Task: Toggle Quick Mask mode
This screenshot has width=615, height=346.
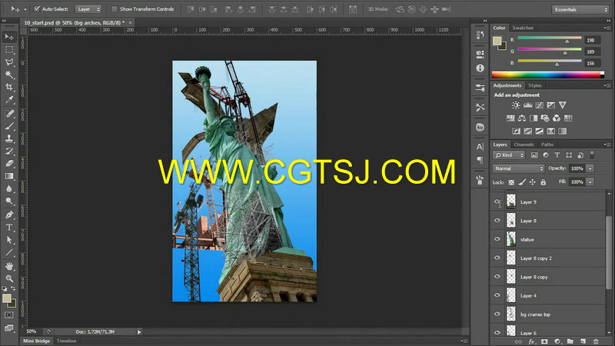Action: [9, 315]
